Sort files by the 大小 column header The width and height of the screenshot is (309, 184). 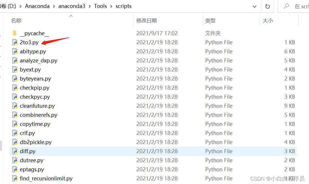tap(268, 20)
